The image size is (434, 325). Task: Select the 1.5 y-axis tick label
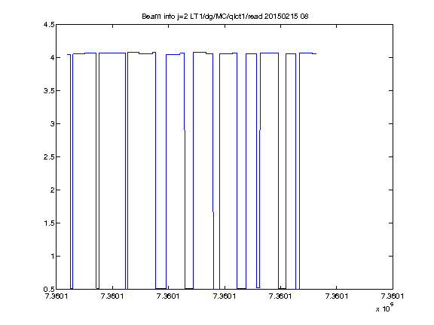click(49, 223)
